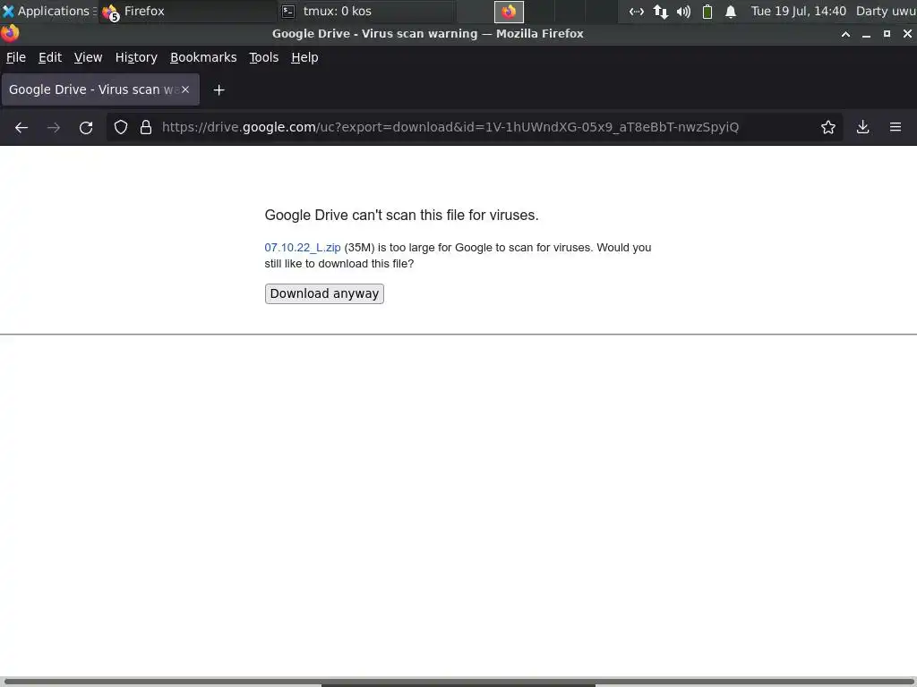
Task: Click the Download anyway button
Action: pos(324,293)
